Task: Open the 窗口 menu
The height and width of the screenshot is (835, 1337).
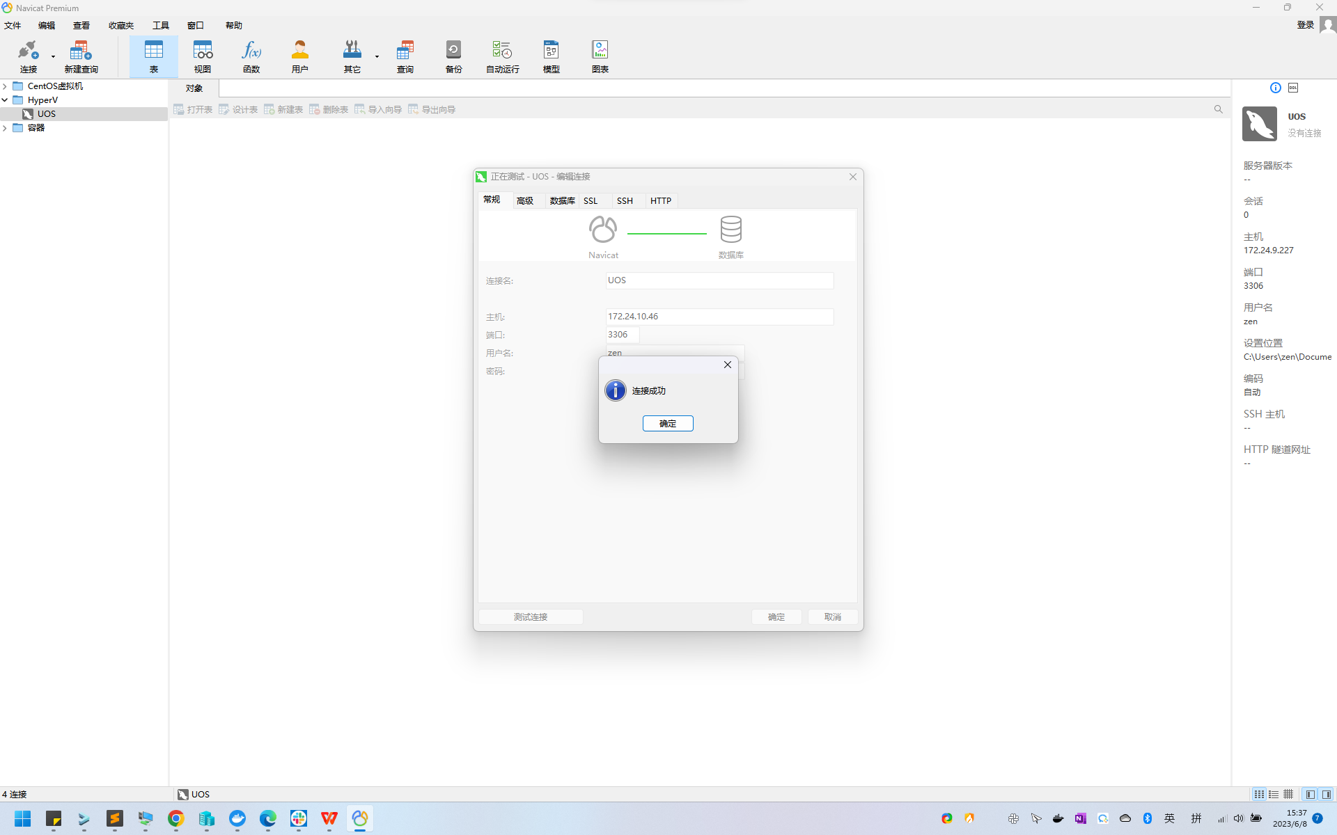Action: click(x=196, y=26)
